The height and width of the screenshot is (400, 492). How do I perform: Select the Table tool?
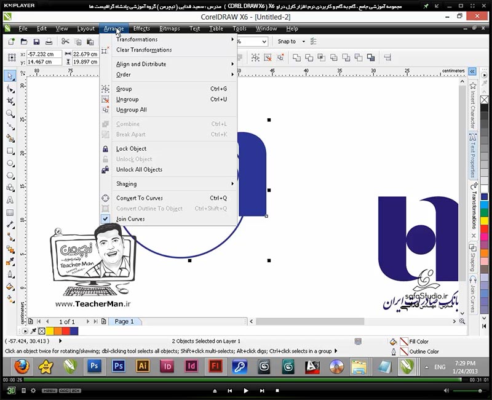tap(10, 212)
